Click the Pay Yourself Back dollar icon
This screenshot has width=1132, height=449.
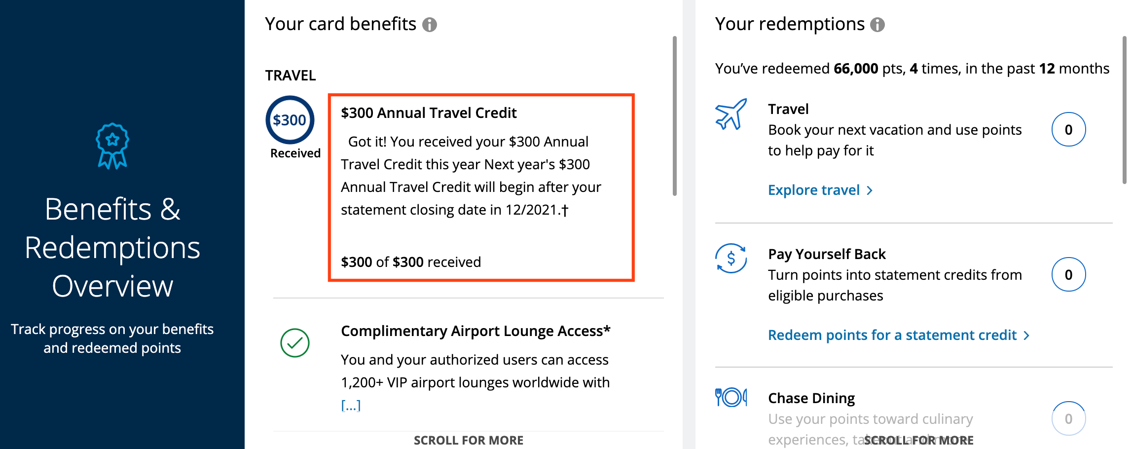coord(731,258)
